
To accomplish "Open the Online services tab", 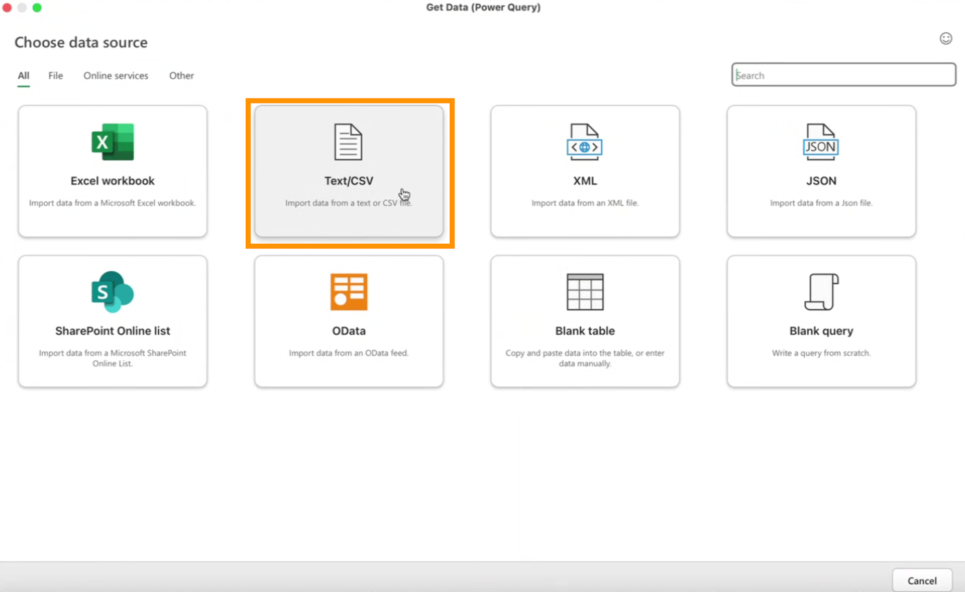I will (x=116, y=75).
